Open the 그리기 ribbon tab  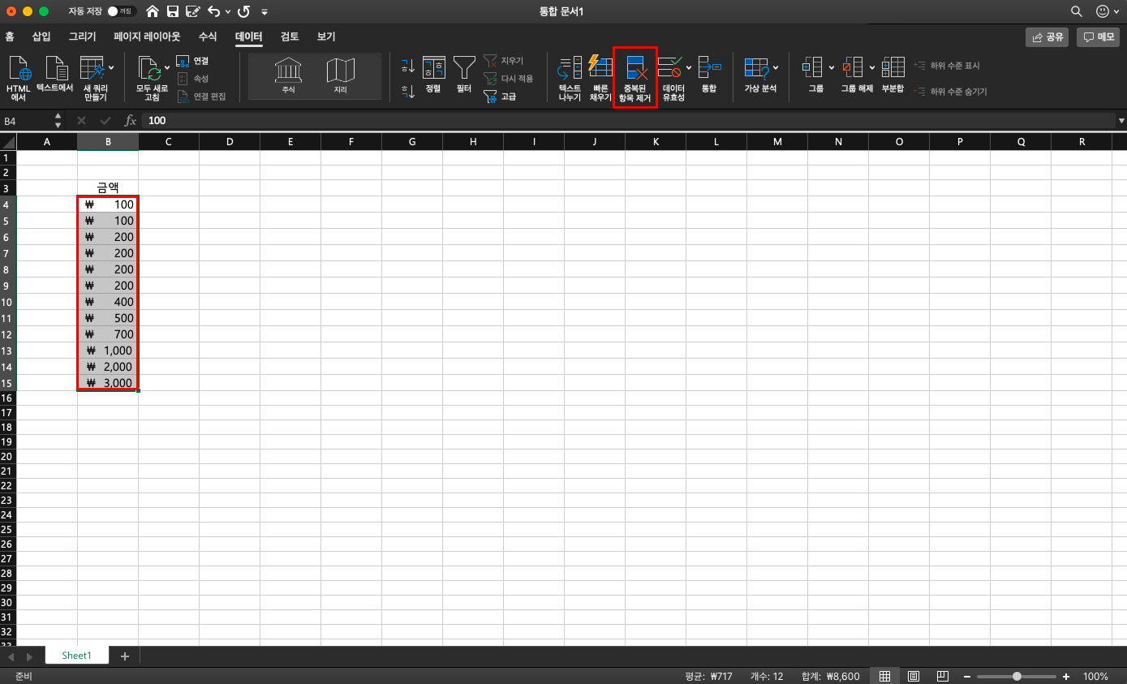click(x=82, y=37)
